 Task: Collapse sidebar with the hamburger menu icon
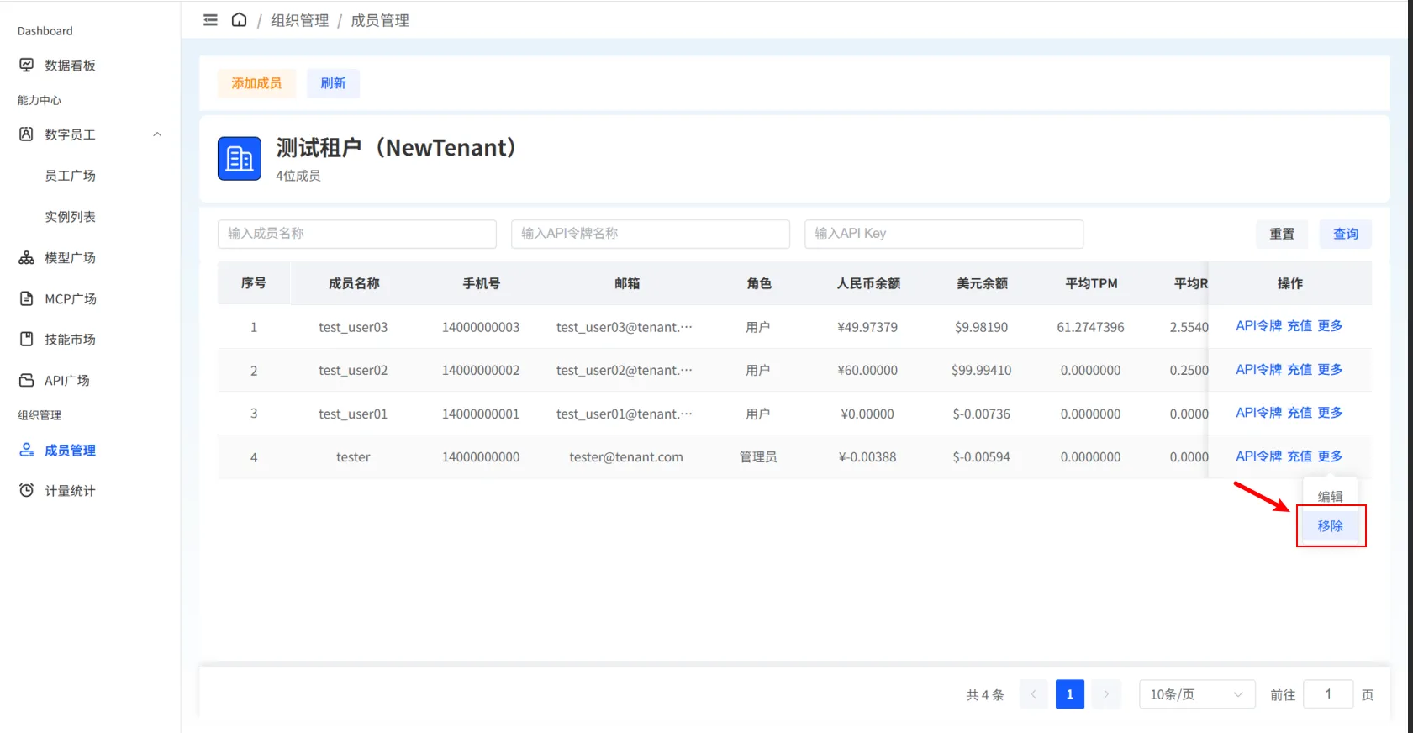[x=210, y=20]
